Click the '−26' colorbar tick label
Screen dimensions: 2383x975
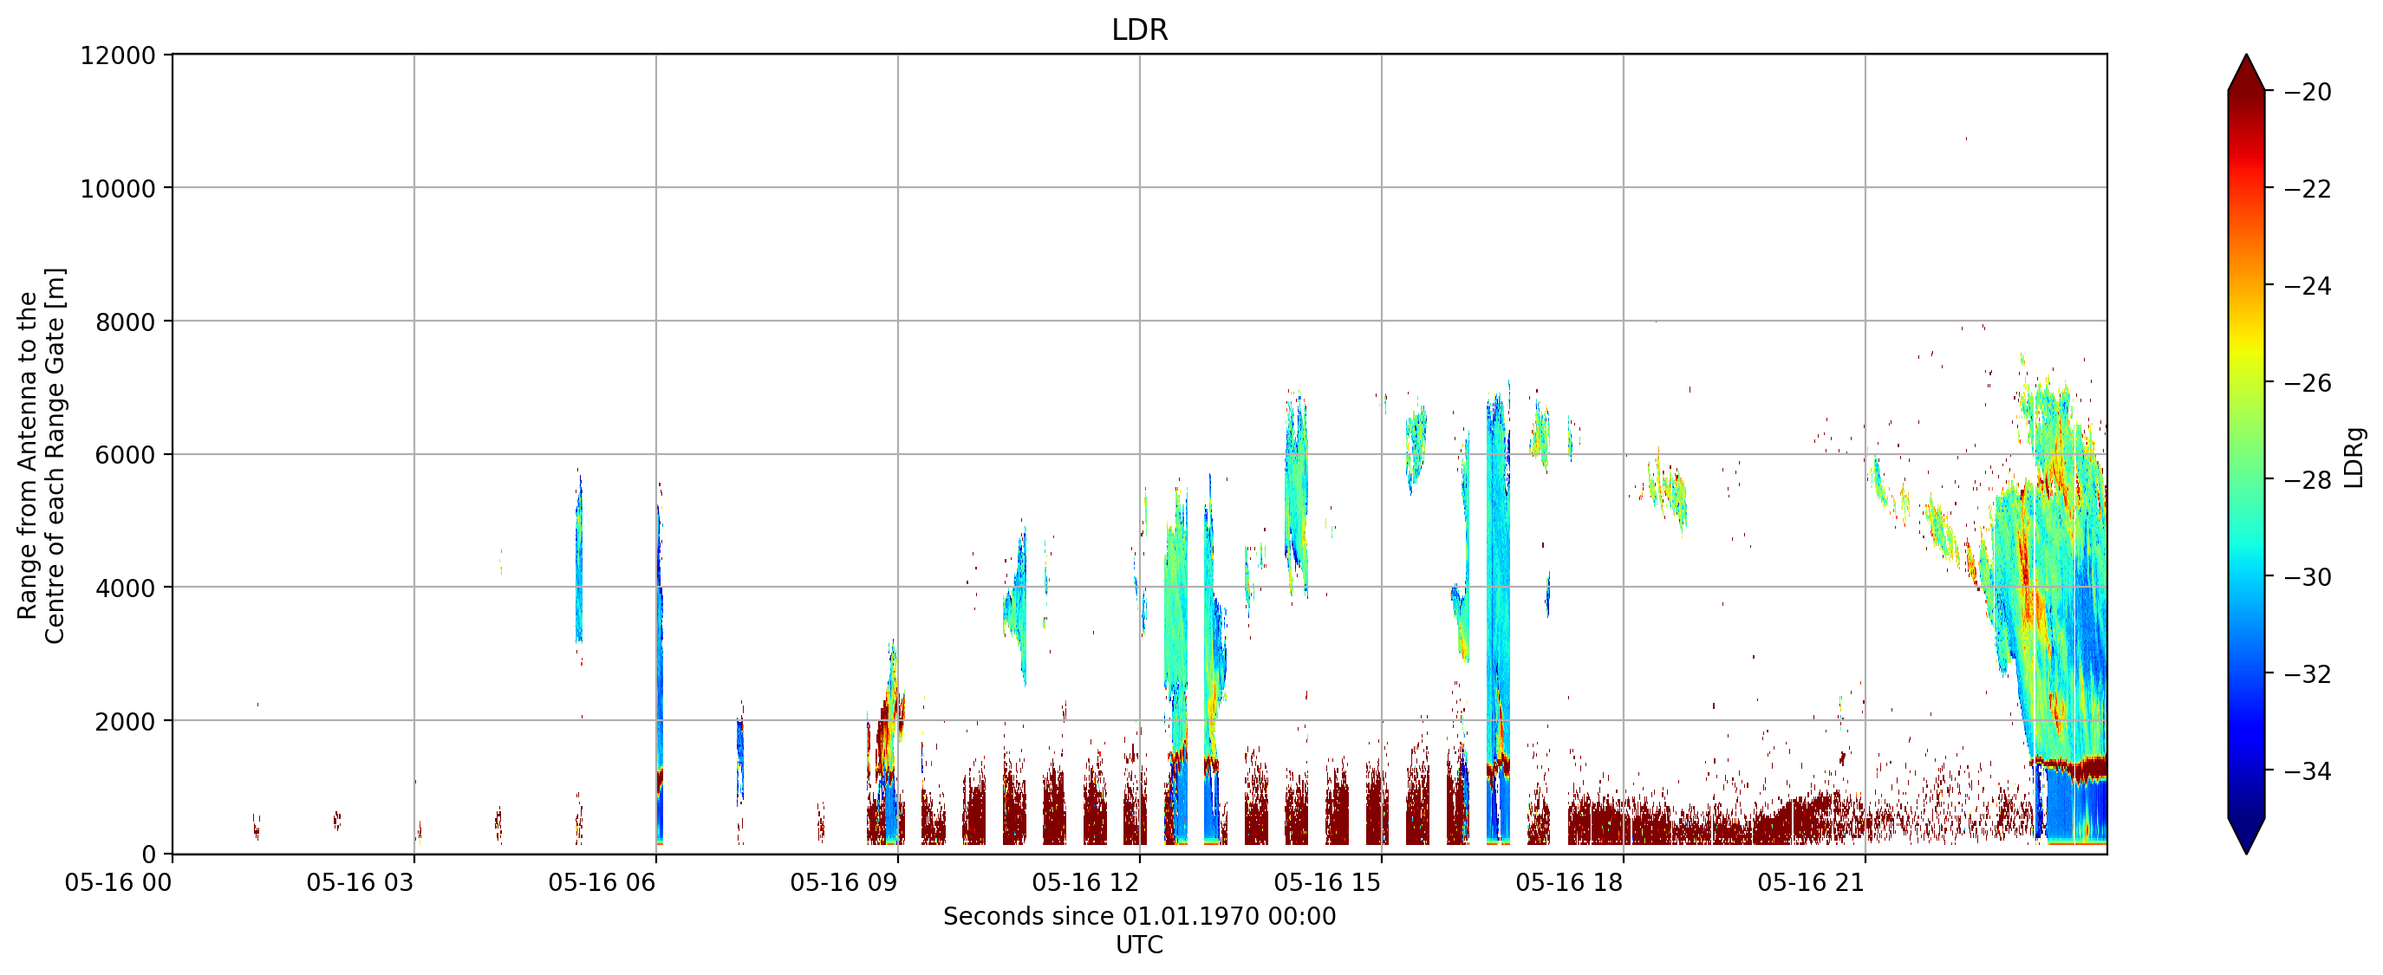coord(2307,383)
